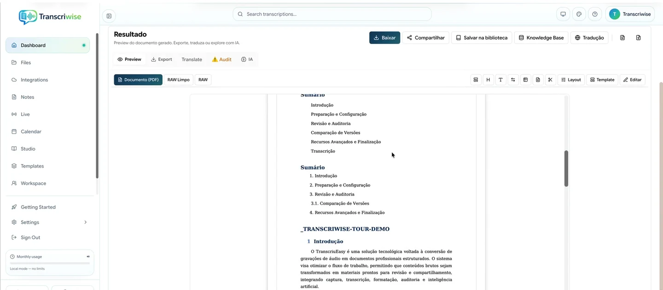Open Getting Started in the sidebar
663x290 pixels.
click(47, 207)
